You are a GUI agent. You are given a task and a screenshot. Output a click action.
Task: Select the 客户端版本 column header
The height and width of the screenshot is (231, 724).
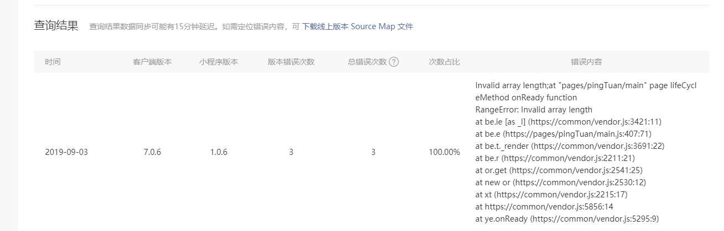[152, 62]
